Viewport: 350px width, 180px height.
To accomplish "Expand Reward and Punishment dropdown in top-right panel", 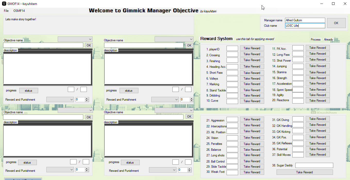I will [165, 99].
